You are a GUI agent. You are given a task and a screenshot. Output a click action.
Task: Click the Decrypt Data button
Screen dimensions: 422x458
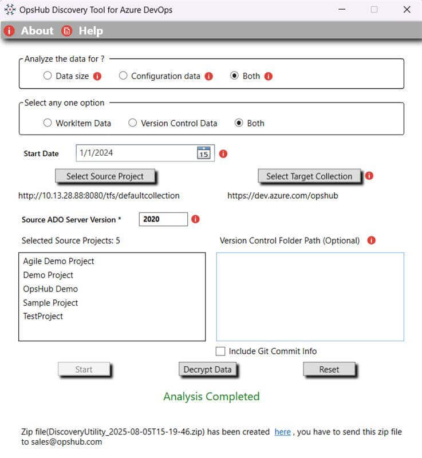coord(207,369)
